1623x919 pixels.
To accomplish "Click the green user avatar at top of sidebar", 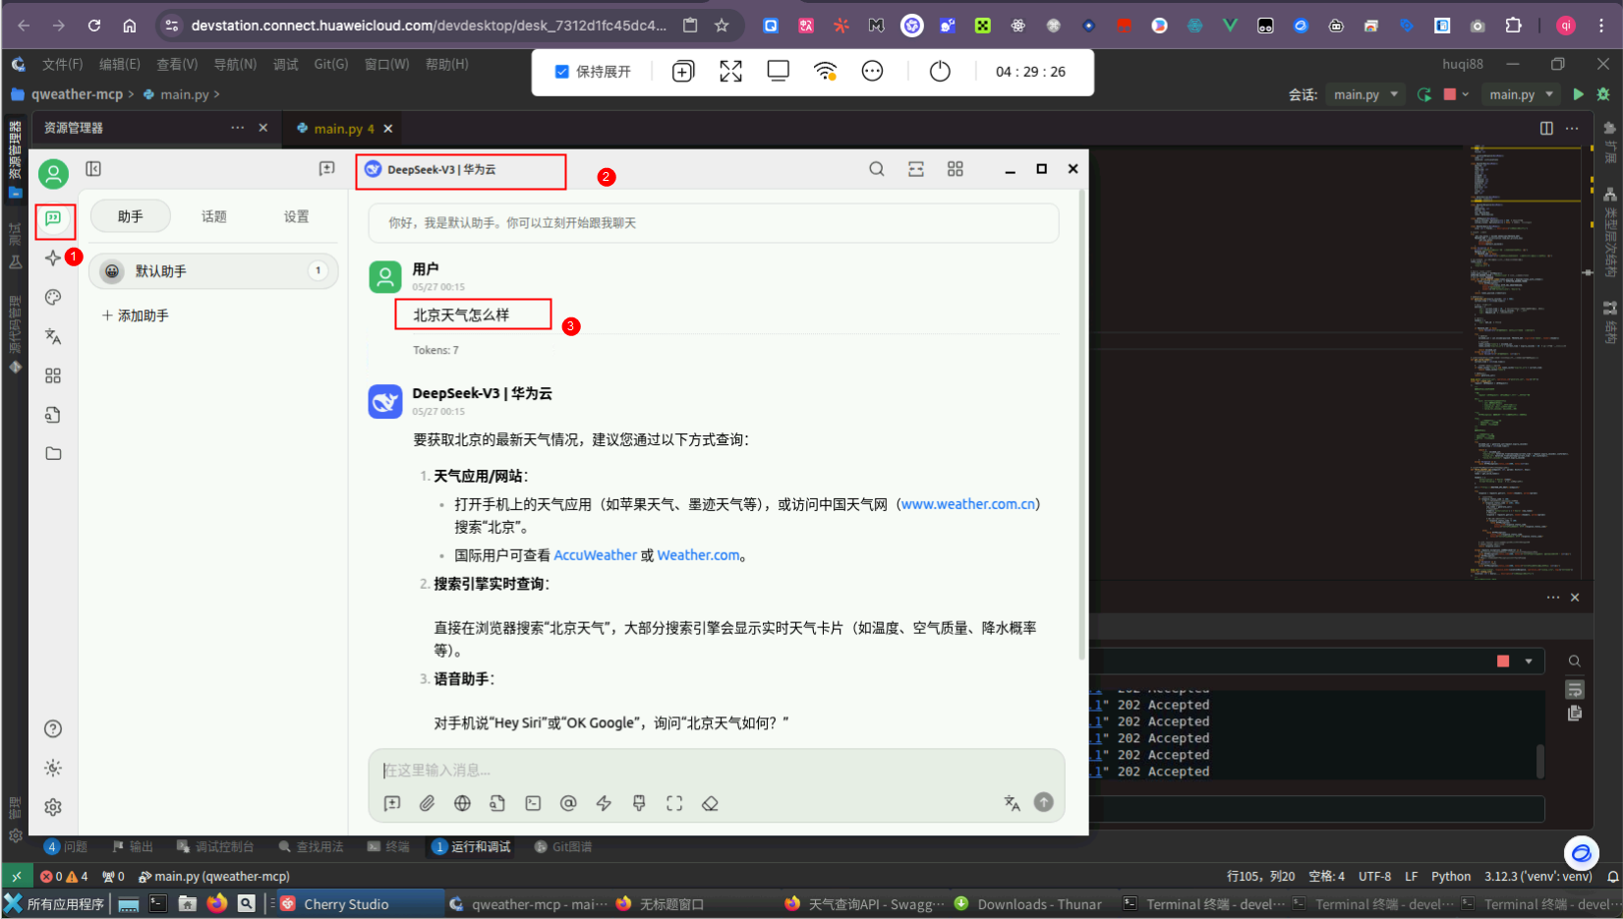I will (x=53, y=174).
